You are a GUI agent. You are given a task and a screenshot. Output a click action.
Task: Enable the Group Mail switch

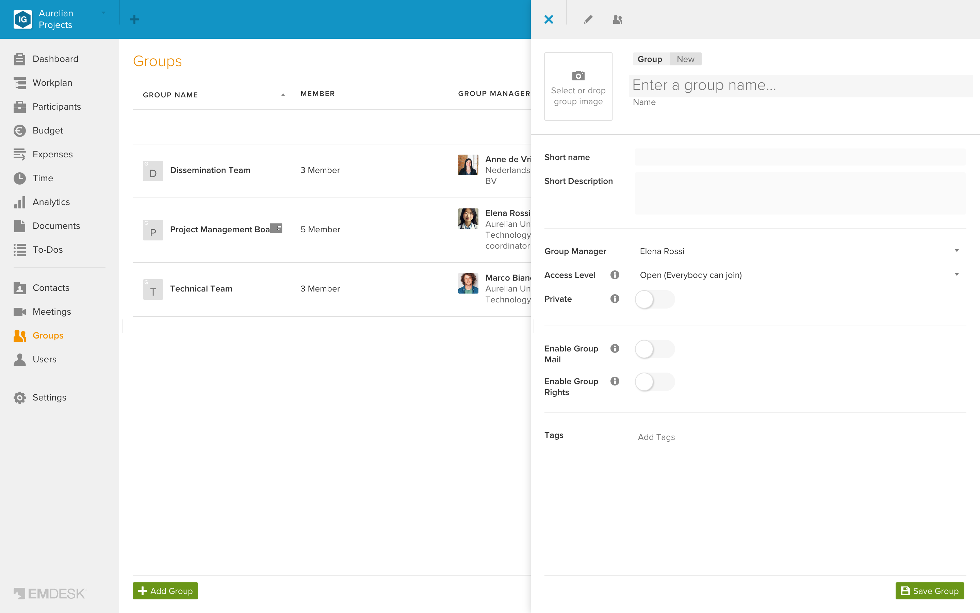(654, 349)
